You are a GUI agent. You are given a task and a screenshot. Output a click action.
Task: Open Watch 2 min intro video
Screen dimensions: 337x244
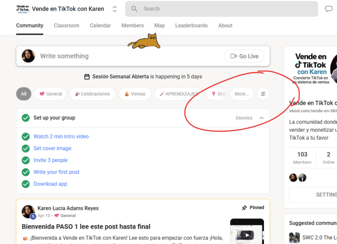point(61,136)
